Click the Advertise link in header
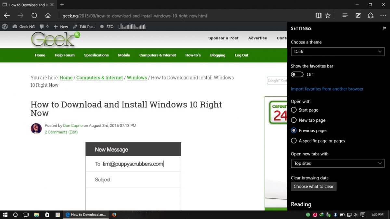The width and height of the screenshot is (390, 219). 258,38
